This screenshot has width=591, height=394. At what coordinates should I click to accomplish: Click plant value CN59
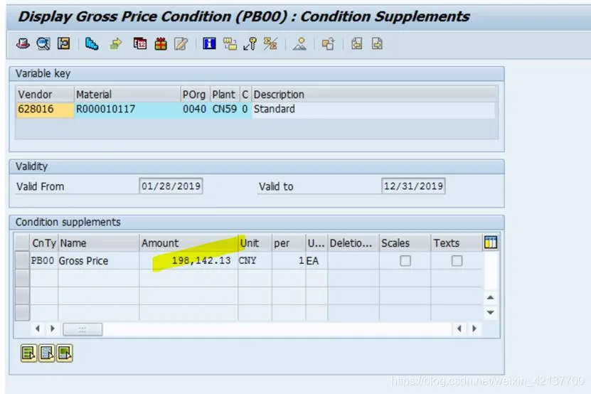[x=225, y=110]
